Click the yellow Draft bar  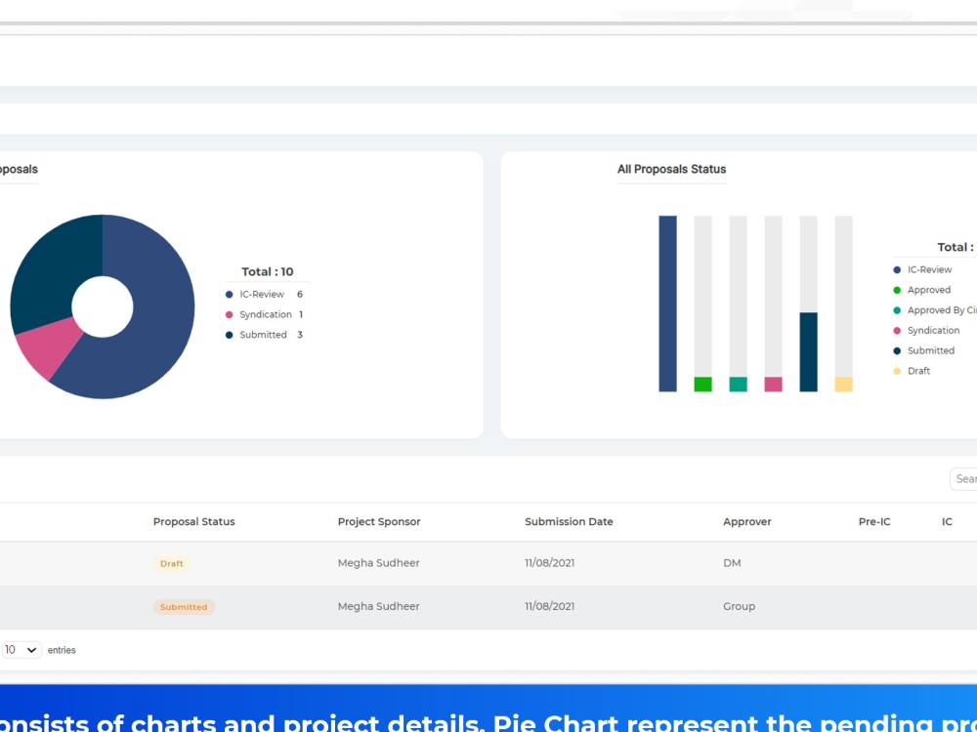click(843, 384)
